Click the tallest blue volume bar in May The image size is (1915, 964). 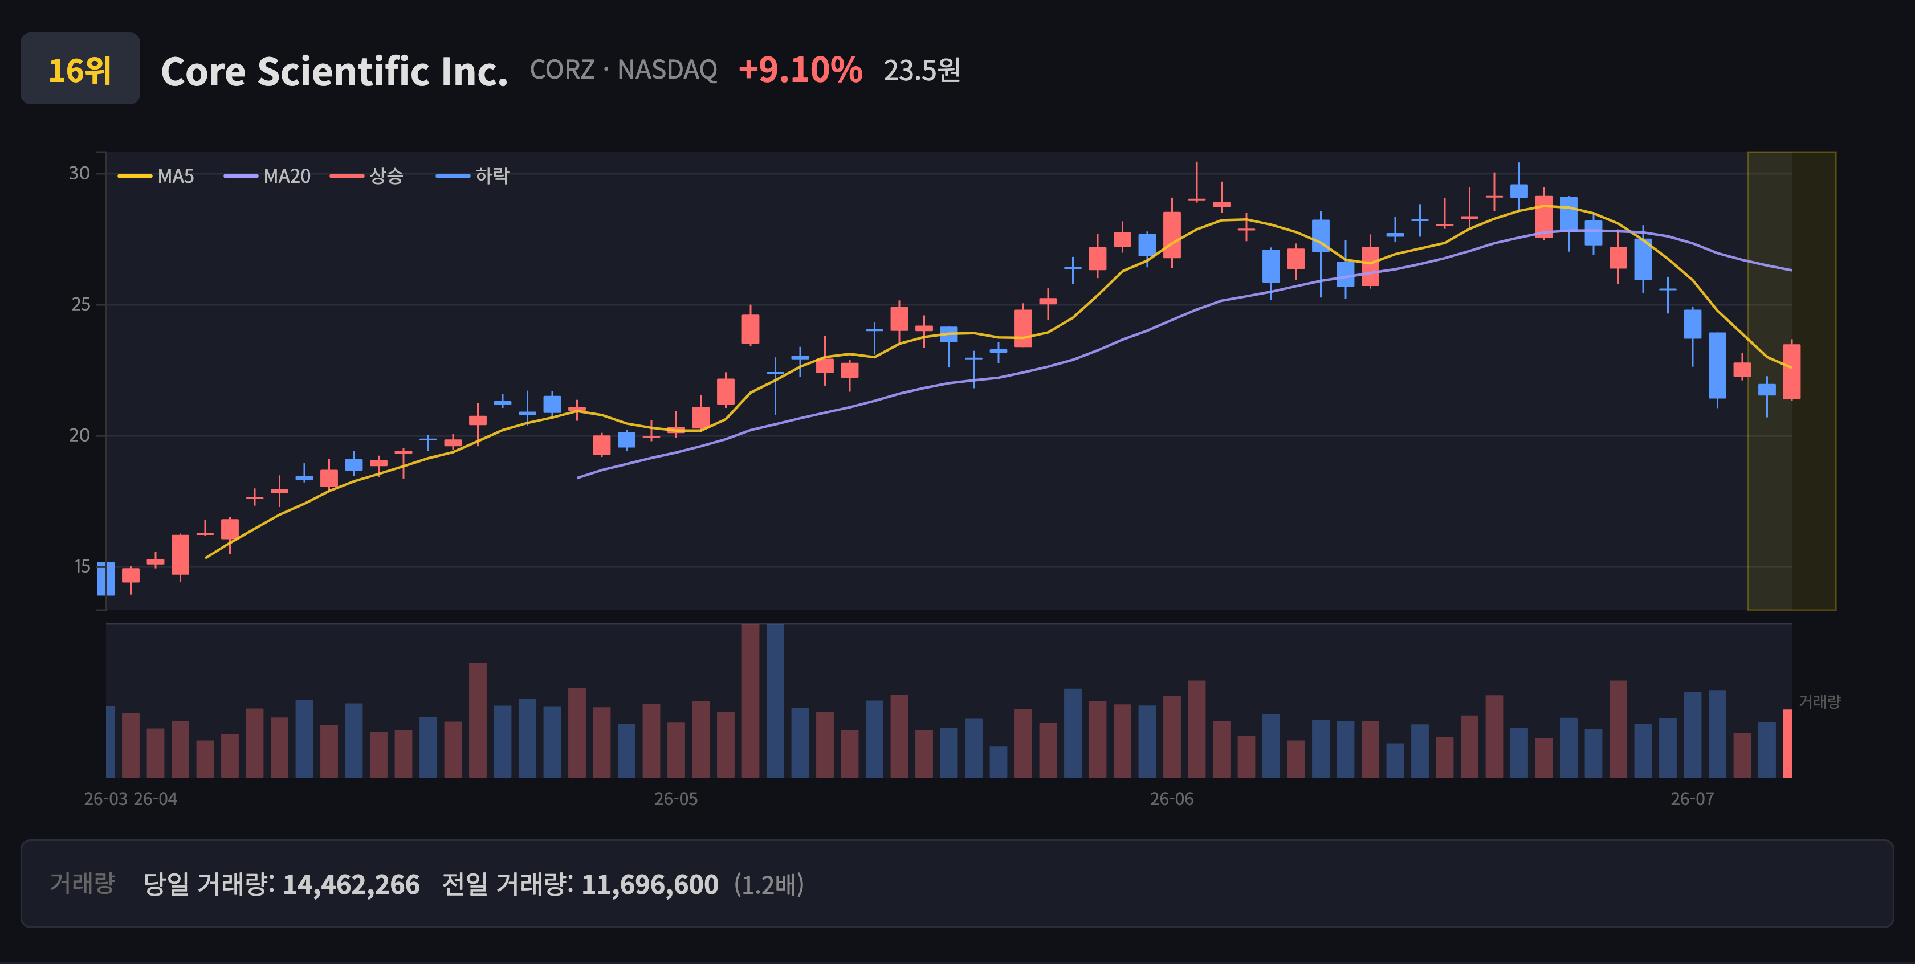(775, 701)
